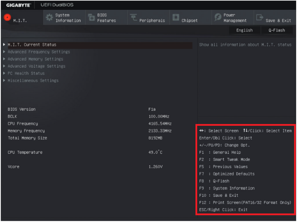Click the F2 Smart Tweak Mode line
Viewport: 298px width, 222px height.
tap(224, 159)
